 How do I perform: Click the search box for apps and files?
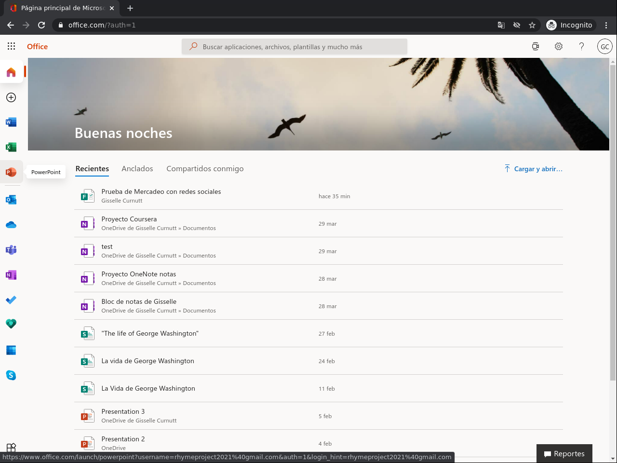coord(295,47)
